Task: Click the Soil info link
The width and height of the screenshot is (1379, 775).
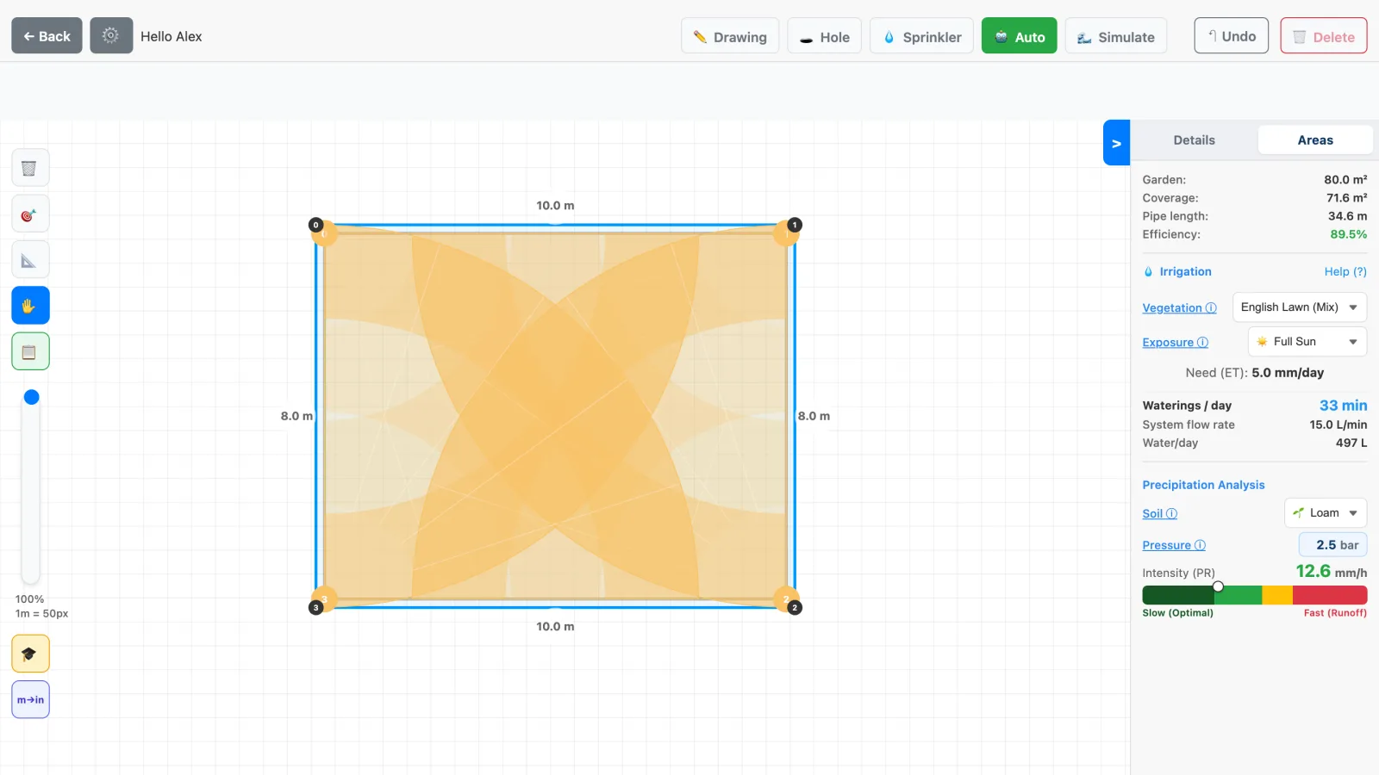Action: pos(1159,513)
